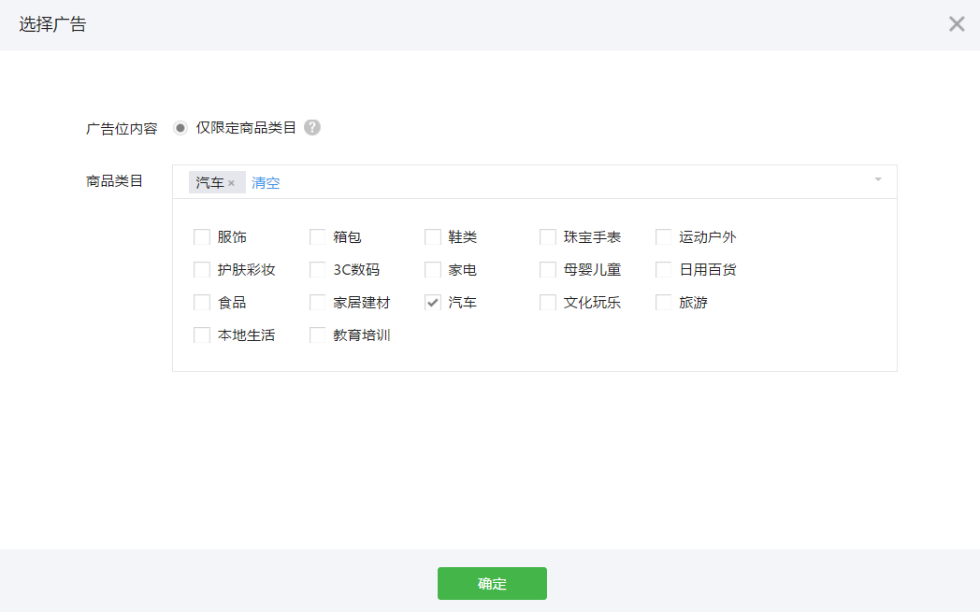The height and width of the screenshot is (612, 980).
Task: Enable the 教育培训 checkbox
Action: pos(318,335)
